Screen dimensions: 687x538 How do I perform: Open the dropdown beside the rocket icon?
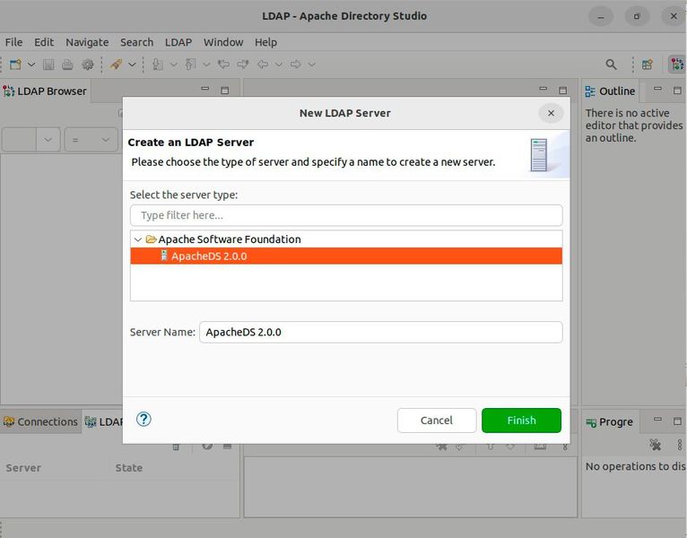132,65
